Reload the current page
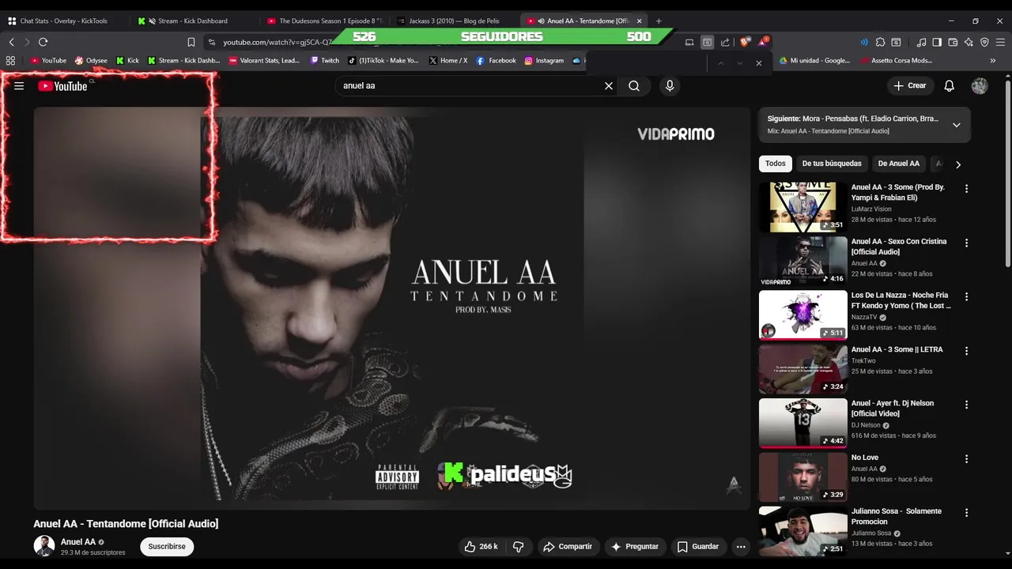 (x=43, y=42)
